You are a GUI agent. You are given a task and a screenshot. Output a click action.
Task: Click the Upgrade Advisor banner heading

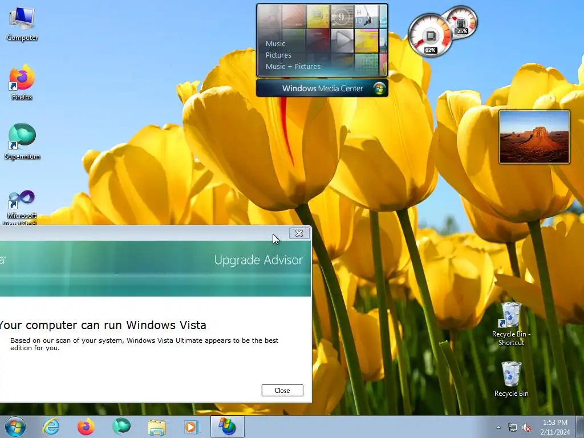258,260
